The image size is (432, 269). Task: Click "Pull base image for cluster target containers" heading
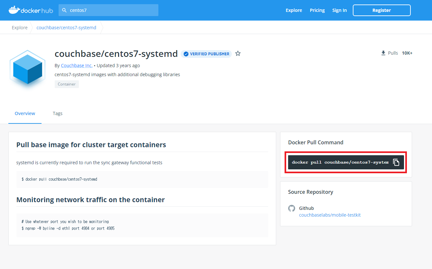(x=91, y=145)
